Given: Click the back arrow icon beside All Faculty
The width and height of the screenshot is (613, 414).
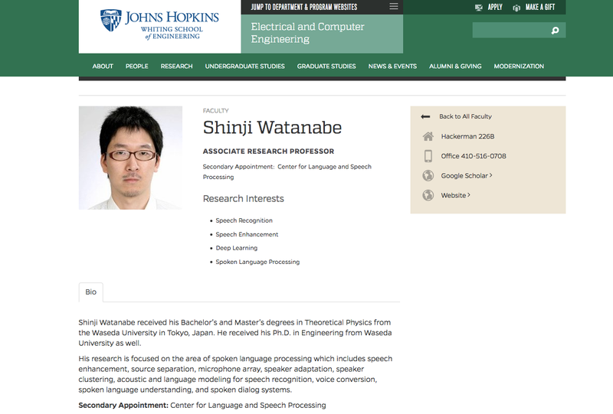Looking at the screenshot, I should (425, 116).
